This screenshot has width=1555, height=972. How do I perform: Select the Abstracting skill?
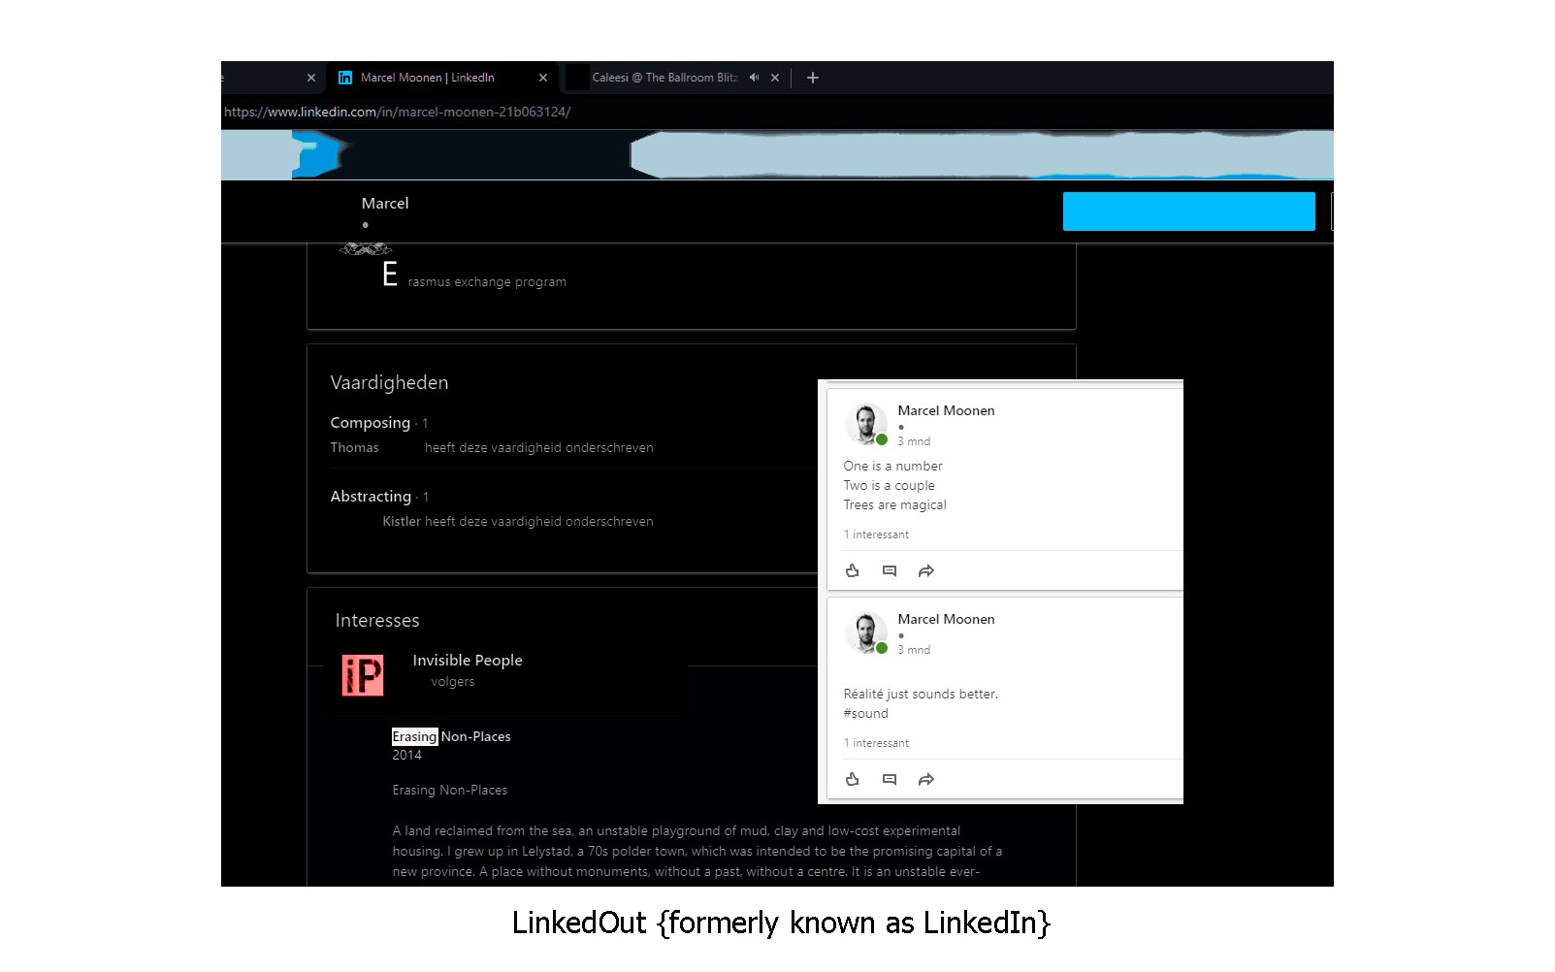coord(371,497)
